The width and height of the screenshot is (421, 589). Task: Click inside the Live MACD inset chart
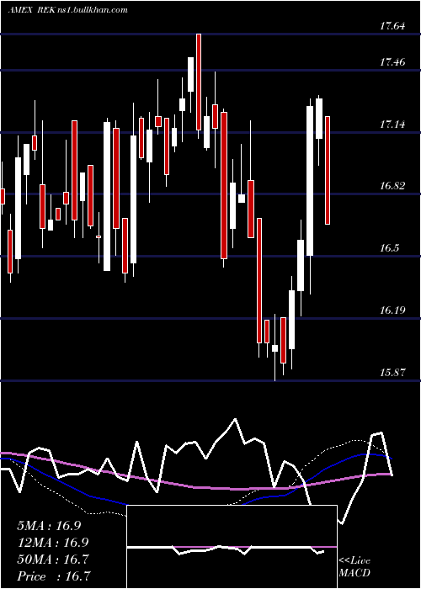[x=232, y=547]
